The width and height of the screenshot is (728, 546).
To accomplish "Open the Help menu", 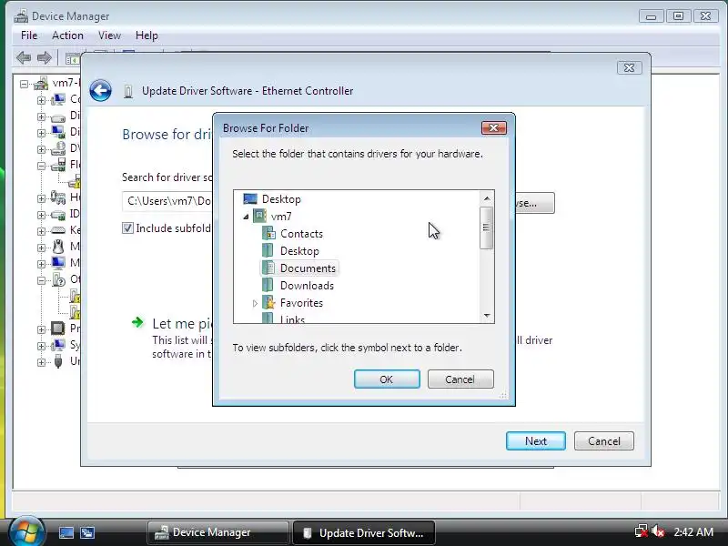I will 147,35.
